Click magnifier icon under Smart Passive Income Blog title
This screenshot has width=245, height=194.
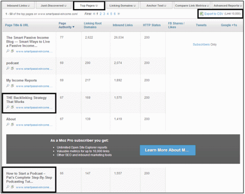point(8,51)
